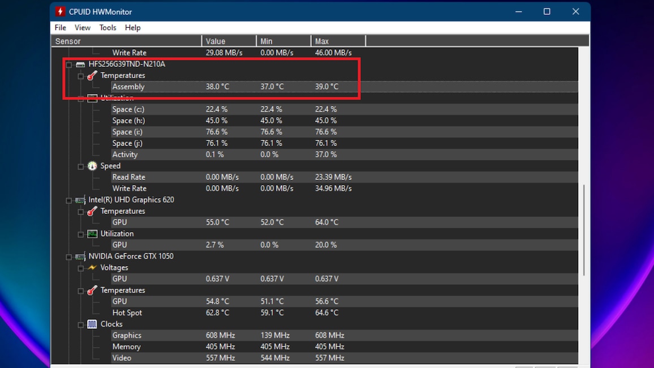Screen dimensions: 654x368
Task: Click the 544 MHz Video min value
Action: coord(274,358)
